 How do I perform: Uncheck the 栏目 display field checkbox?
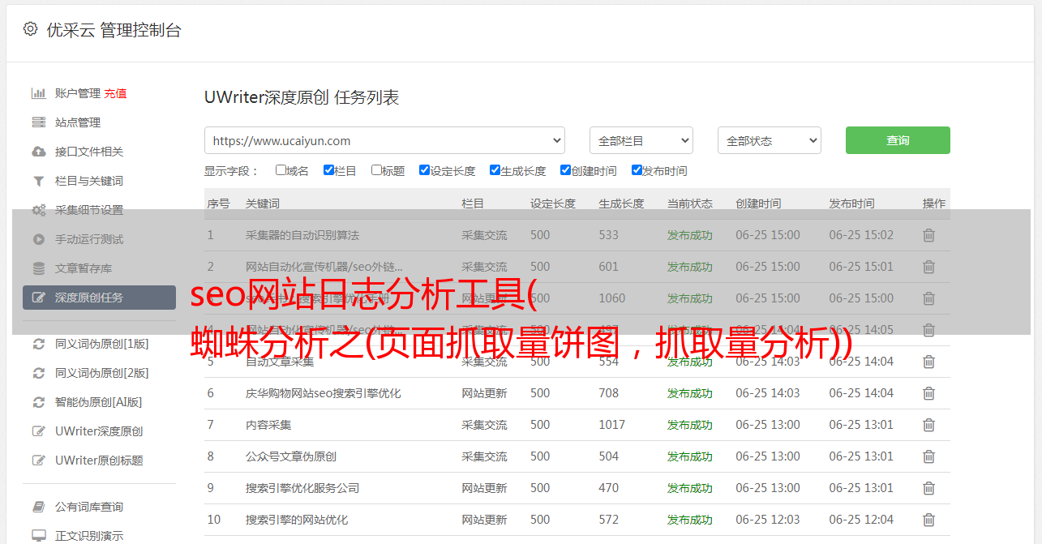coord(328,170)
